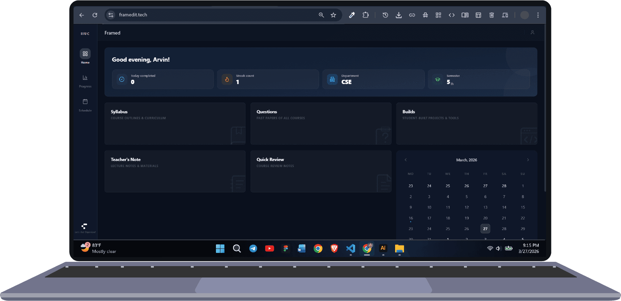Open the Syllabus course outlines card

click(175, 124)
